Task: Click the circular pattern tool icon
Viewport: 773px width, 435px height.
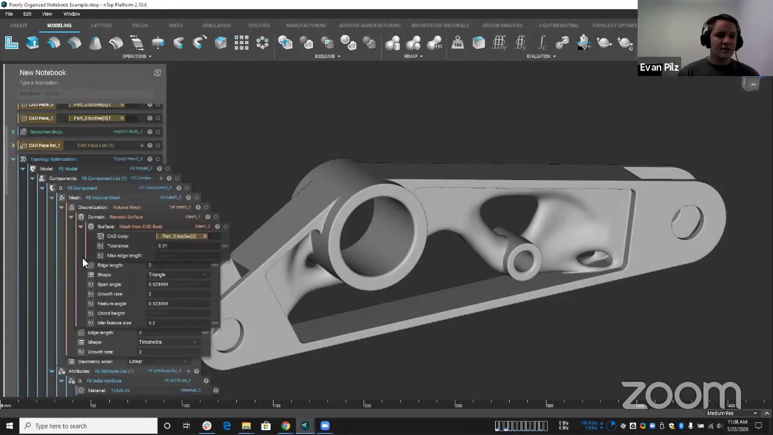Action: (x=262, y=43)
